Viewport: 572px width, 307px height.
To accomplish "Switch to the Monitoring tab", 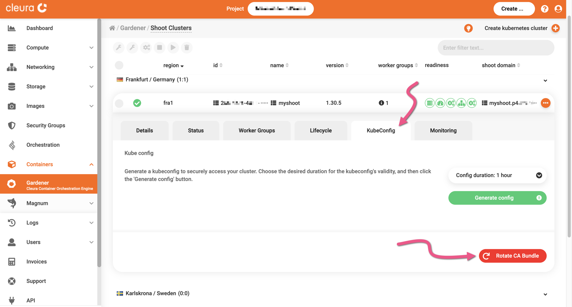I will [x=443, y=131].
